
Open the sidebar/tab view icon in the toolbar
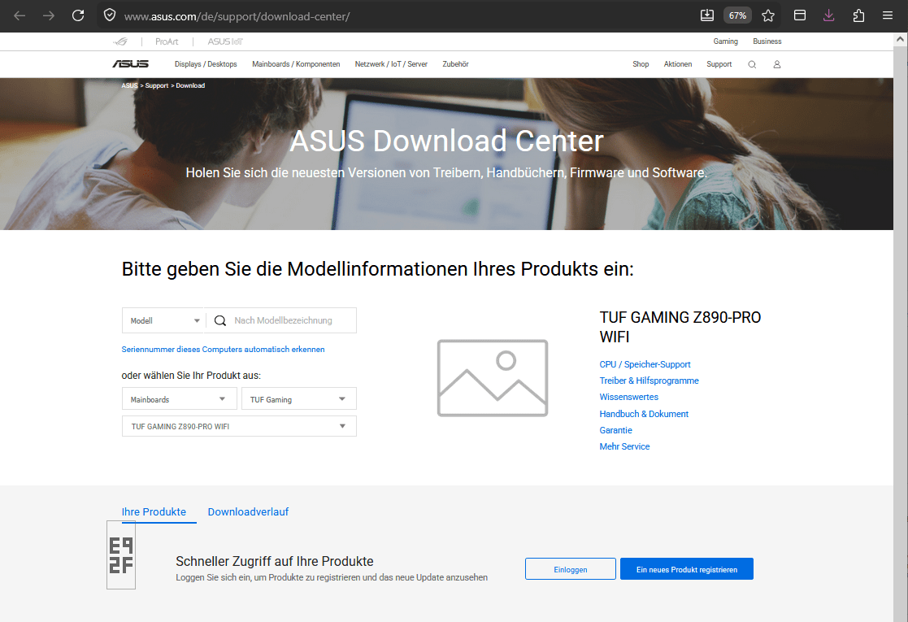[800, 15]
